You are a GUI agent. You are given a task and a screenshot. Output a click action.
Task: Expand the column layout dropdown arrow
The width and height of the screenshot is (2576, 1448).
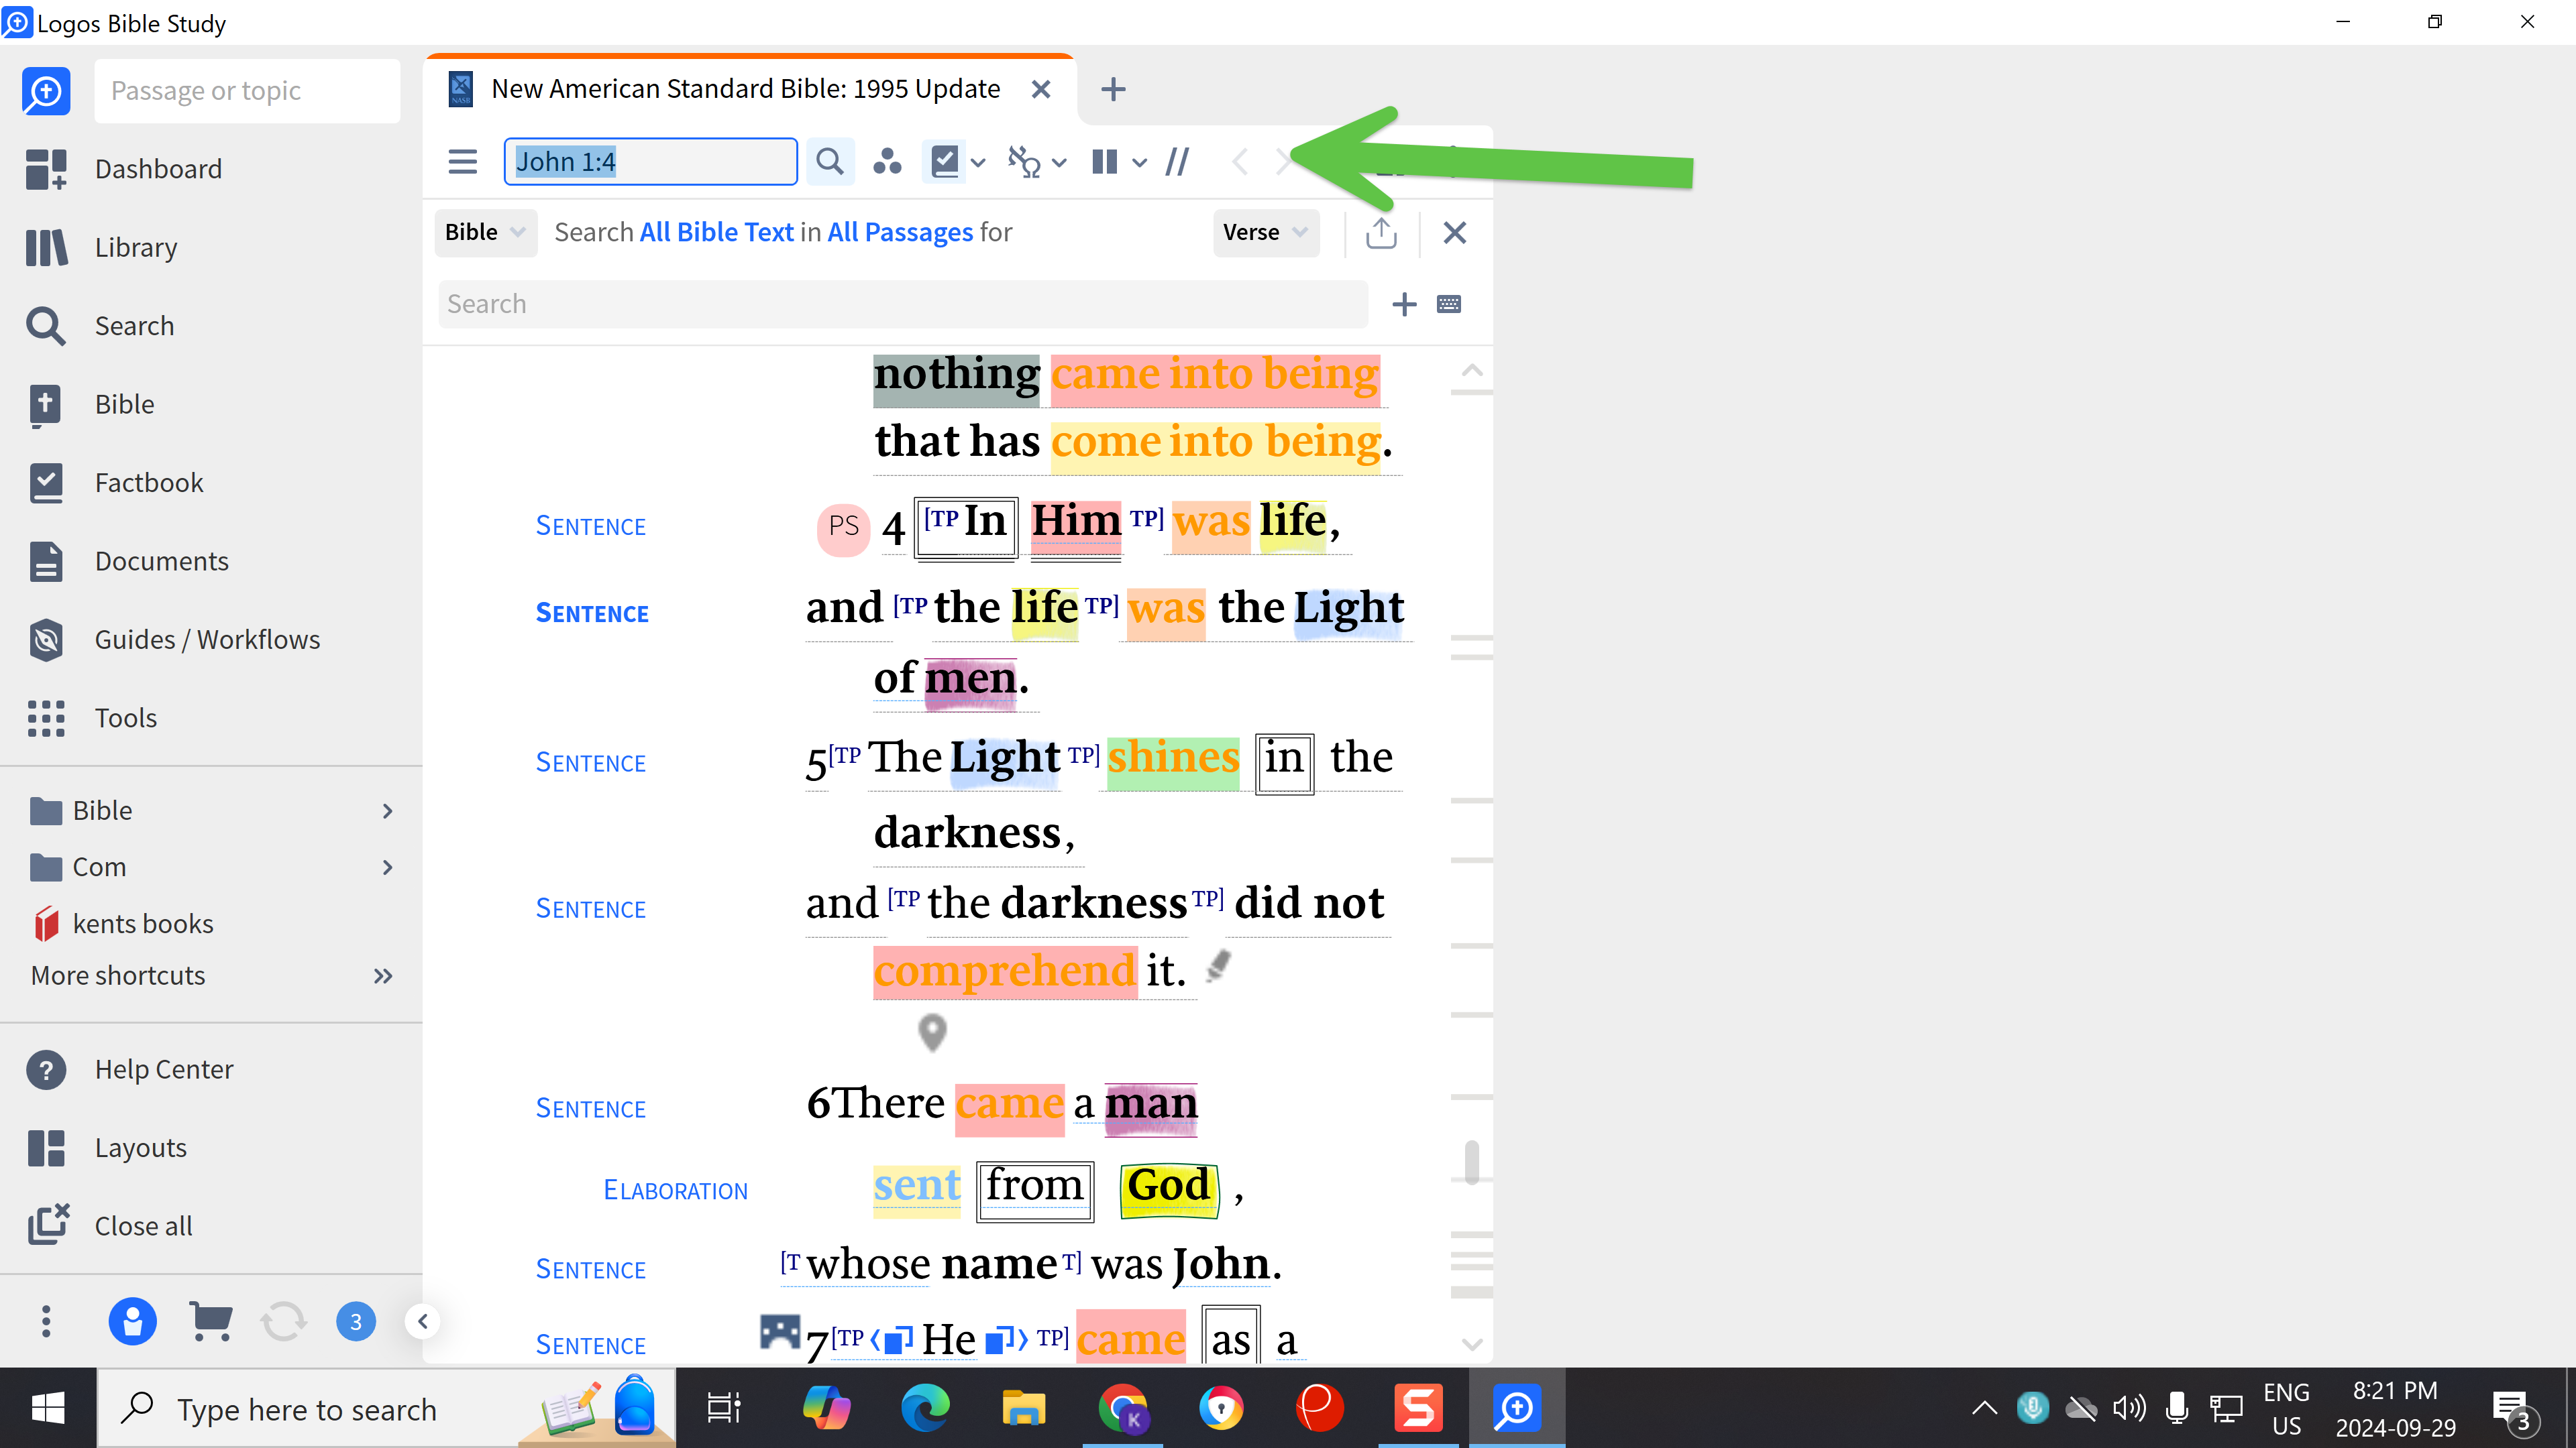click(x=1139, y=163)
